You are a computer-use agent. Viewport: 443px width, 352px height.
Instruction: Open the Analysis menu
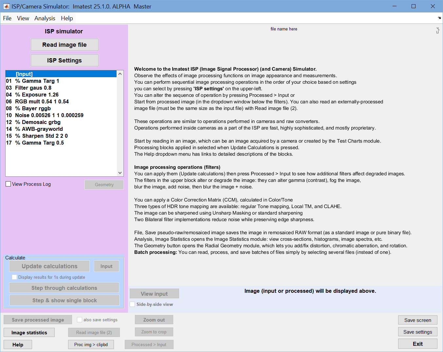click(45, 18)
